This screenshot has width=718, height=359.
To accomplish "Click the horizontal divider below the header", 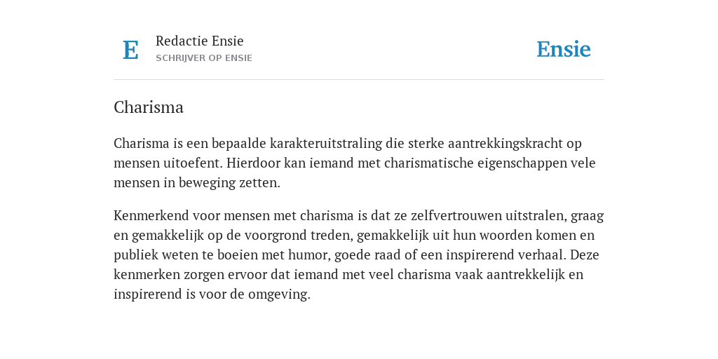I will [x=359, y=80].
